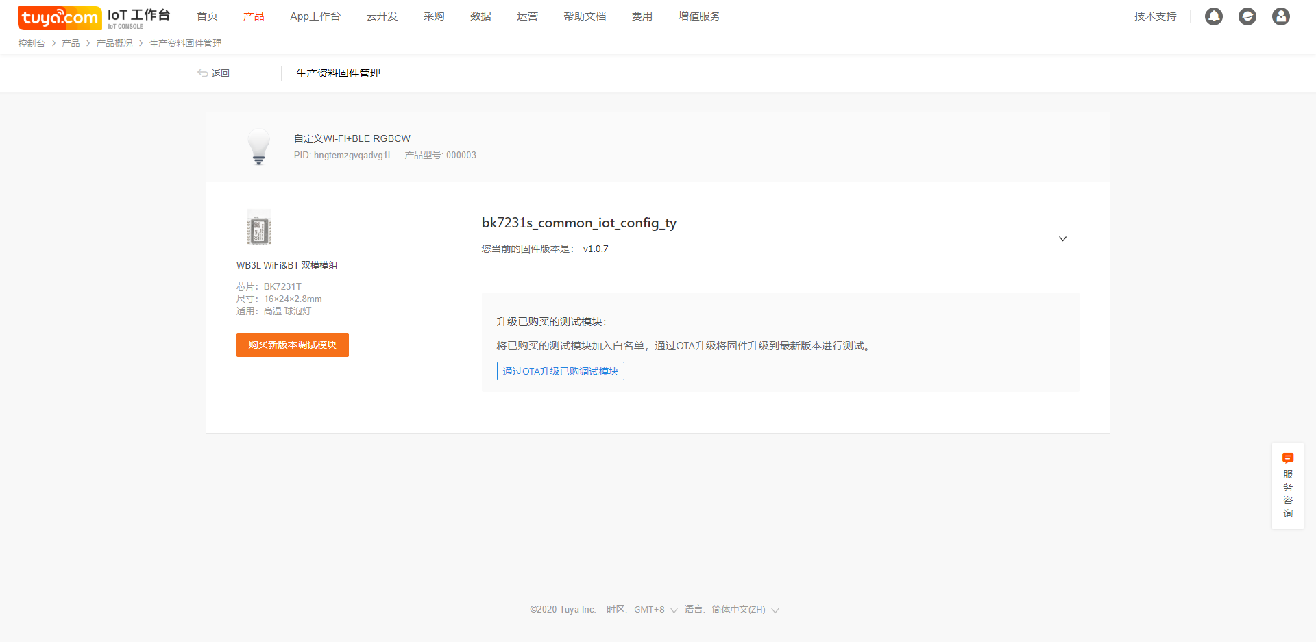
Task: Click 生产资料固件管理 in the breadcrumb
Action: [x=185, y=43]
